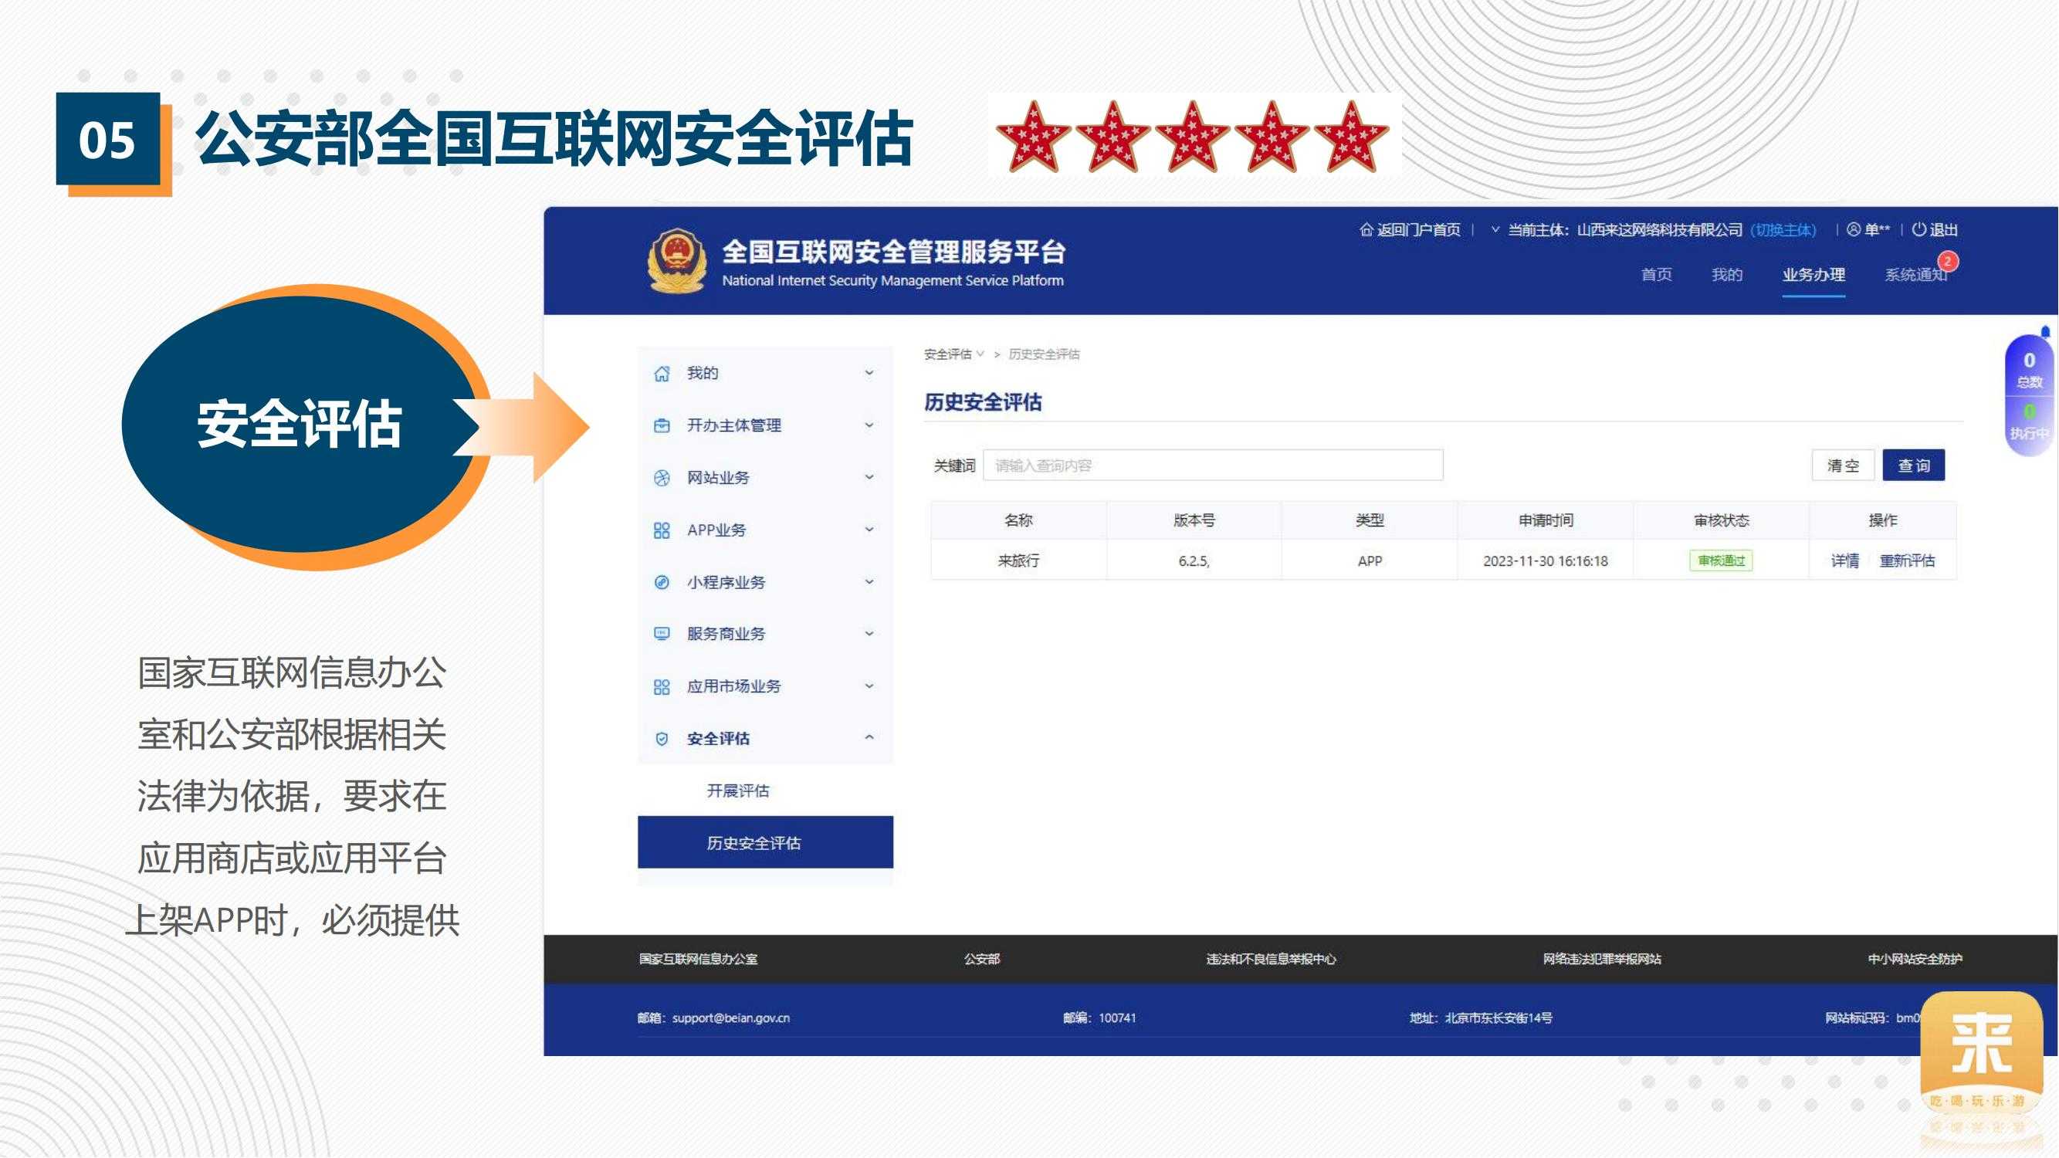The height and width of the screenshot is (1158, 2059).
Task: Click 重新评估 for the 来旅行 row
Action: [1907, 561]
